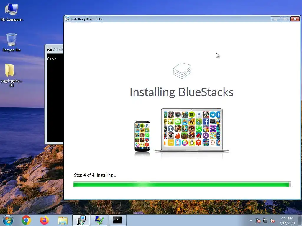Open Windows Explorer from the taskbar
302x226 pixels.
click(63, 220)
